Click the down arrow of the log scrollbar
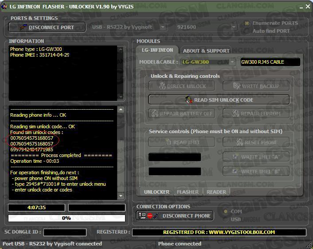Image resolution: width=313 pixels, height=249 pixels. 121,196
